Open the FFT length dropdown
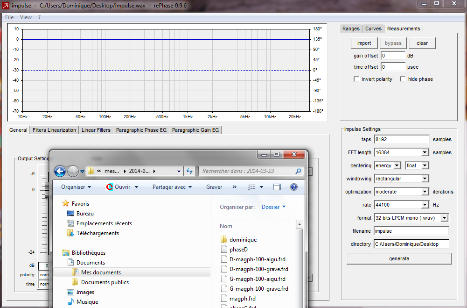Image resolution: width=467 pixels, height=308 pixels. pyautogui.click(x=425, y=152)
